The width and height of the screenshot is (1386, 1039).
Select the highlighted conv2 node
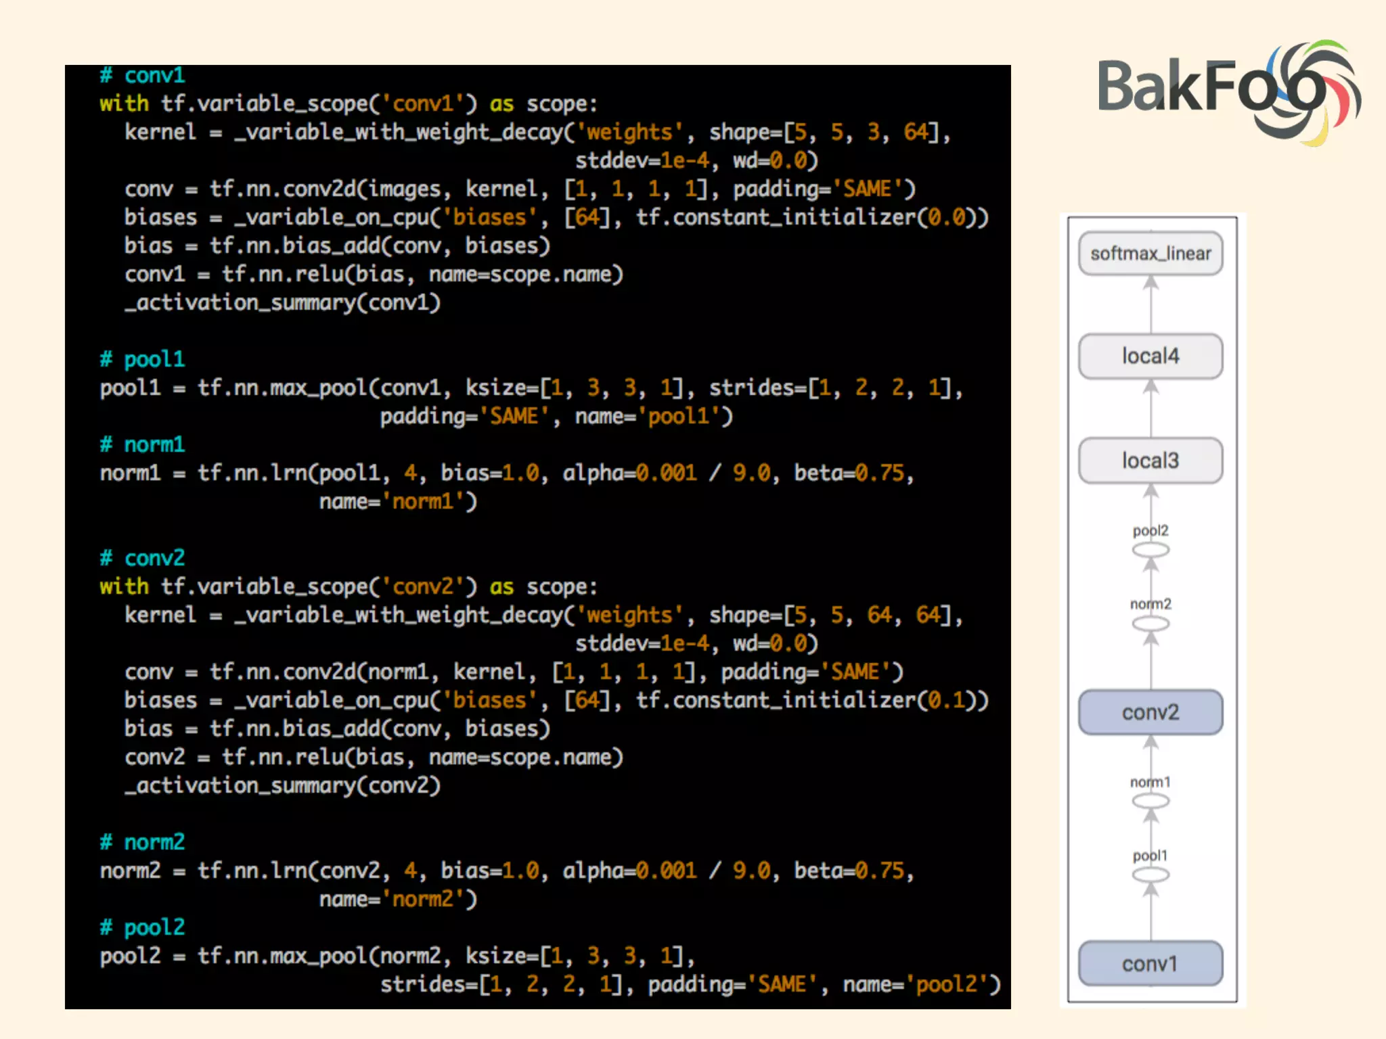coord(1150,712)
